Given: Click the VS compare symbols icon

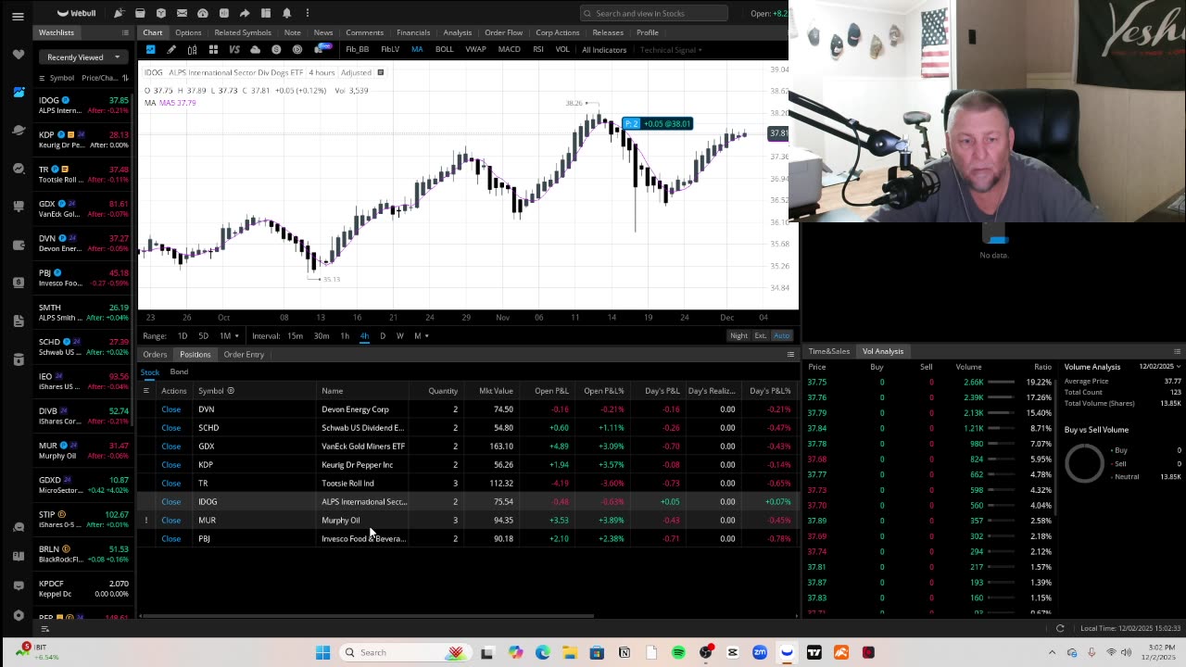Looking at the screenshot, I should [x=233, y=49].
